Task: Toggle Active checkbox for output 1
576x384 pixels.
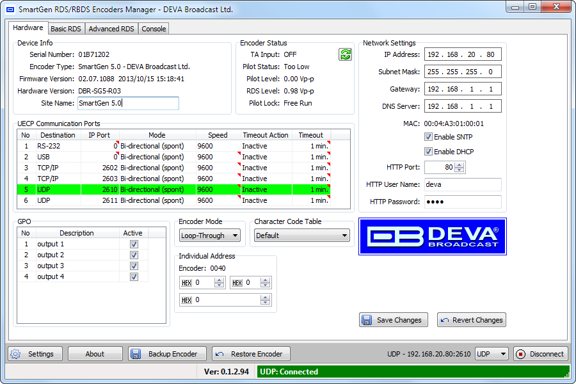Action: 134,244
